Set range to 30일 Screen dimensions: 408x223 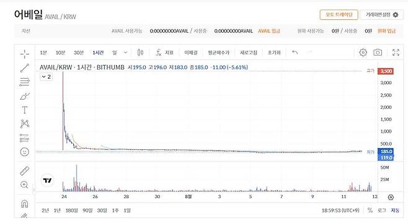102,211
